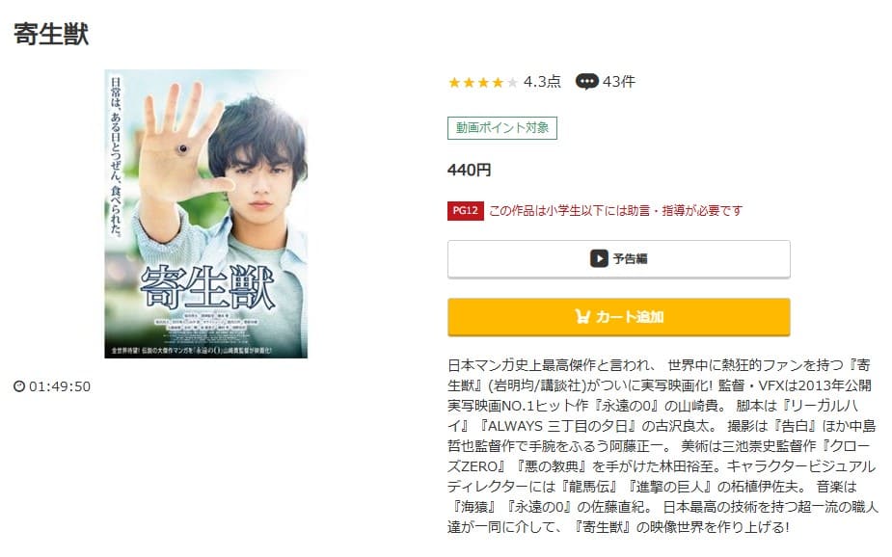The height and width of the screenshot is (557, 892).
Task: Click the clock icon beside the running time
Action: click(19, 386)
